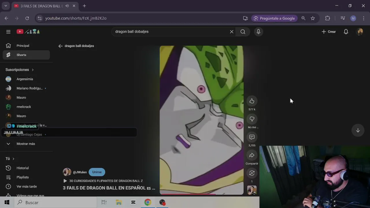This screenshot has width=370, height=208.
Task: Navigate back in browser
Action: (x=6, y=18)
